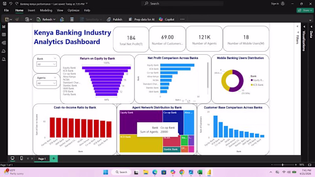315x177 pixels.
Task: Click Prep data for AI
Action: 142,19
